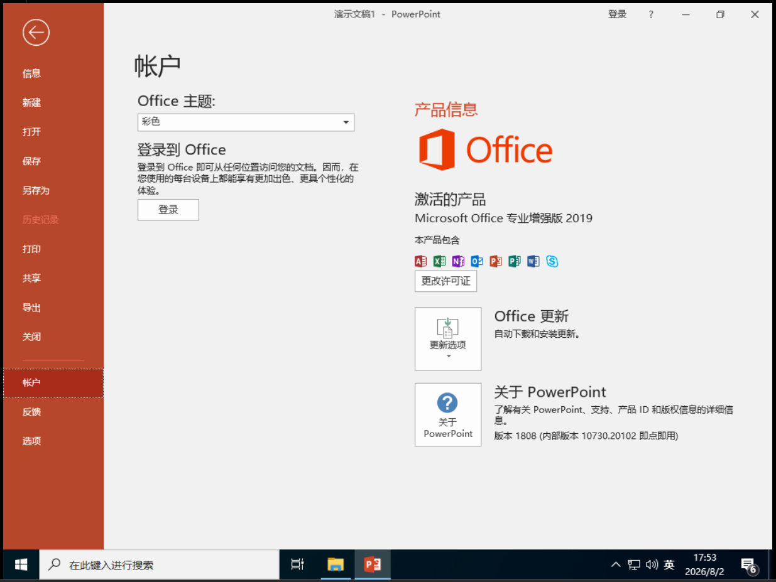Image resolution: width=776 pixels, height=582 pixels.
Task: Click the Office logo under 产品信息
Action: point(486,149)
